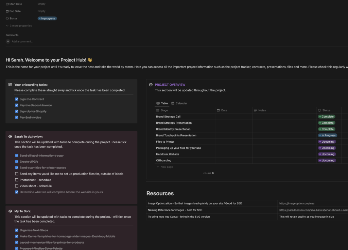
Task: Click the clock icon beside PROJECT OVERVIEW
Action: [151, 85]
